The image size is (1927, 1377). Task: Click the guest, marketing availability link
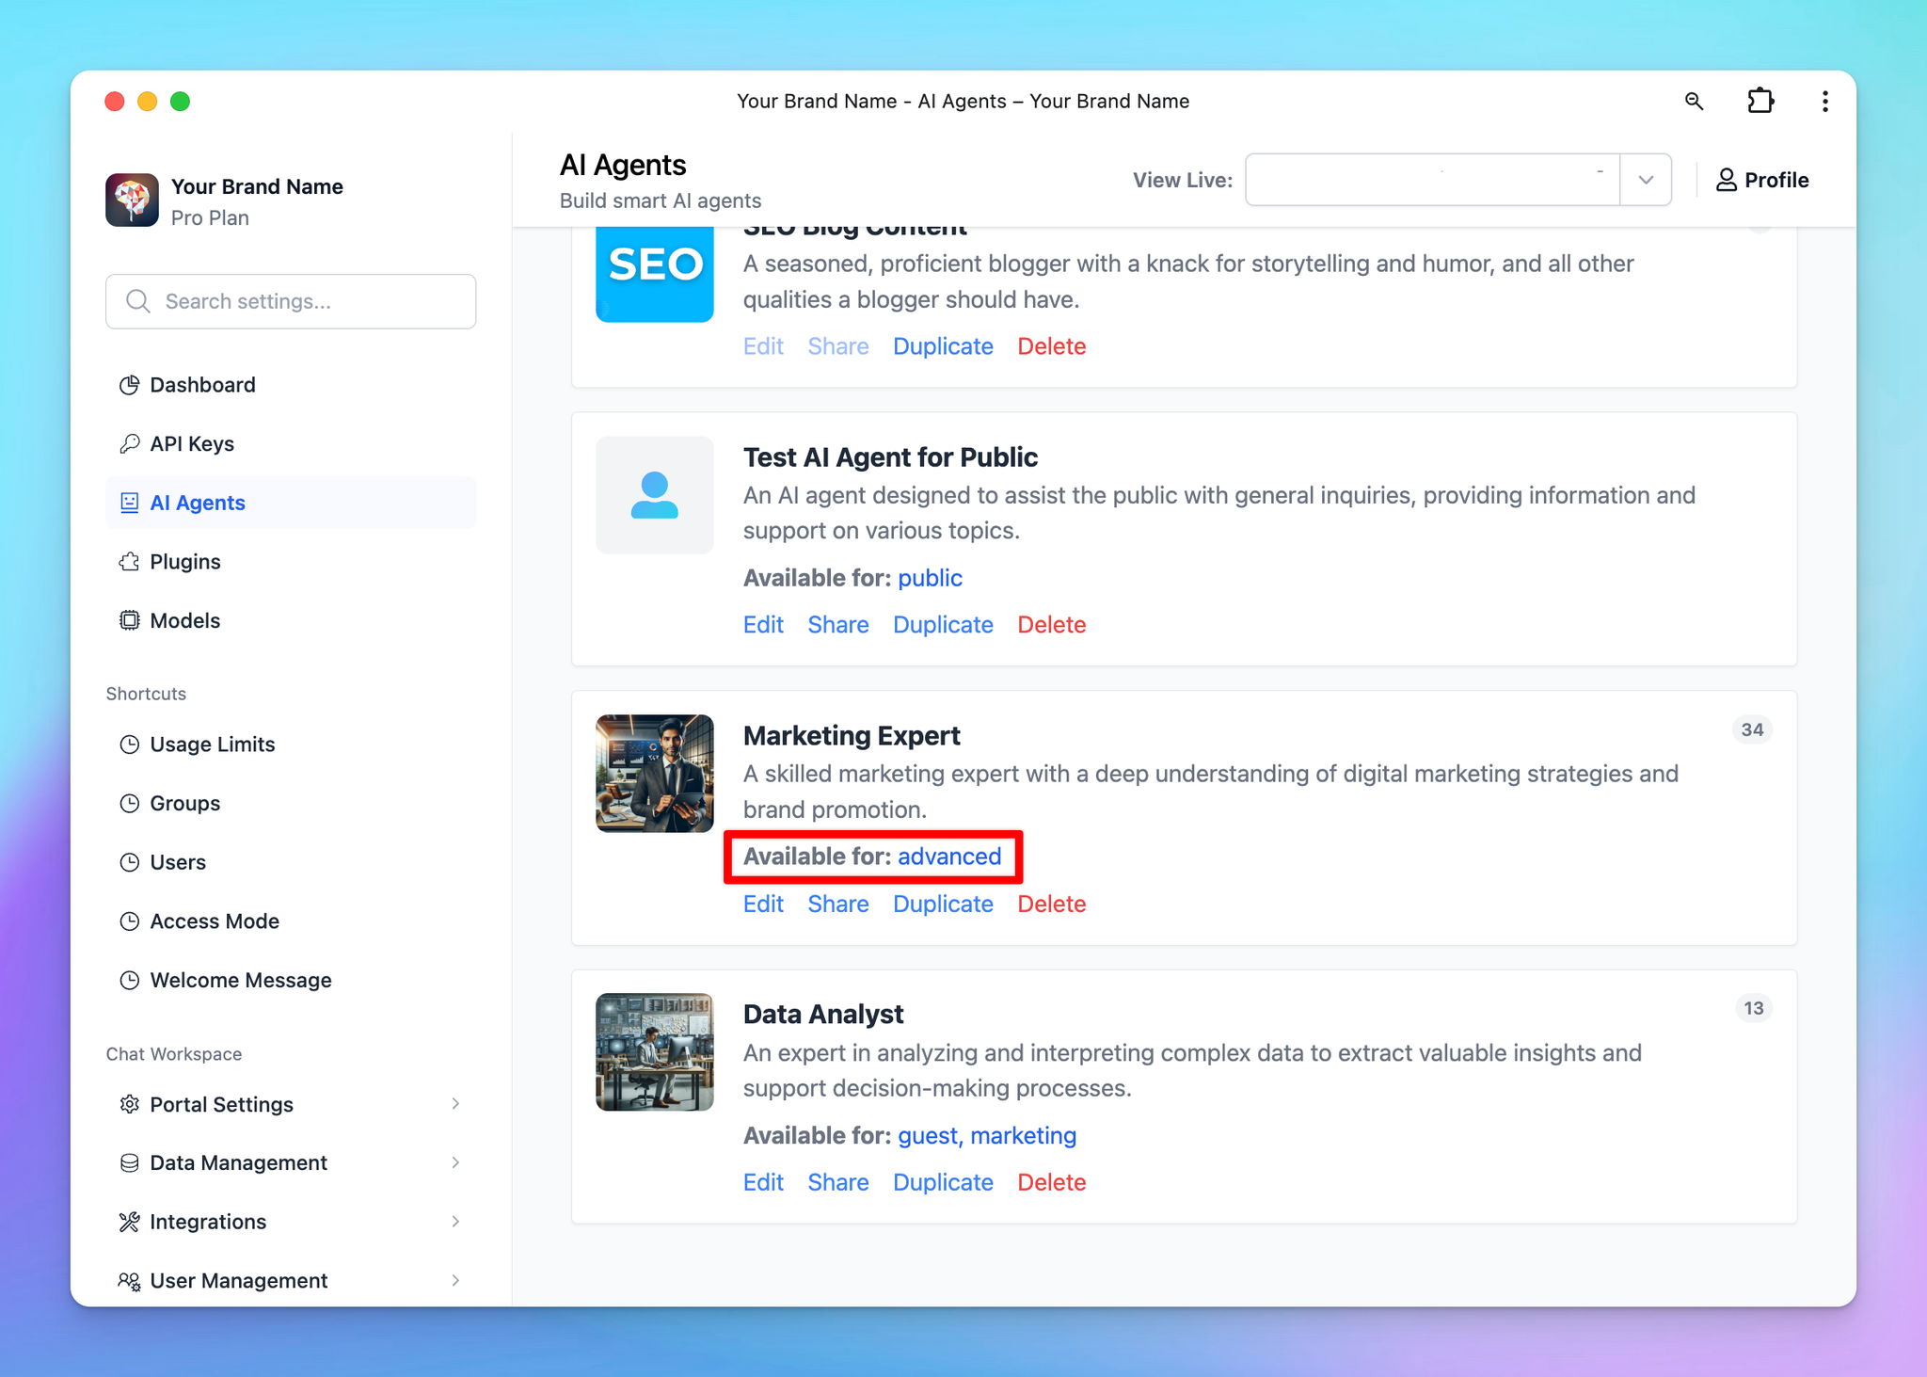pos(987,1136)
